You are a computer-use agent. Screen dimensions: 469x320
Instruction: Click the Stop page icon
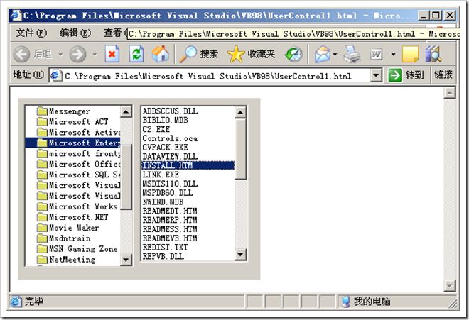coord(112,54)
